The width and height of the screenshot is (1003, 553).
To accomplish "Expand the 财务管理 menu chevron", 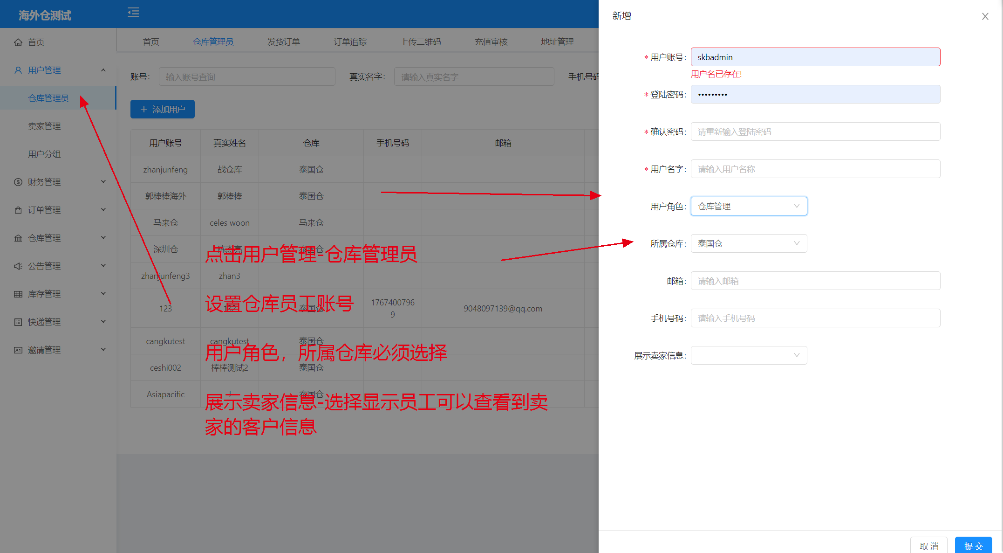I will [x=103, y=182].
